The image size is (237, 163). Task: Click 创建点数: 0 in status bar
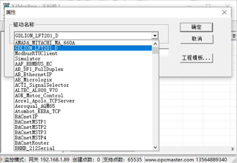[86, 160]
